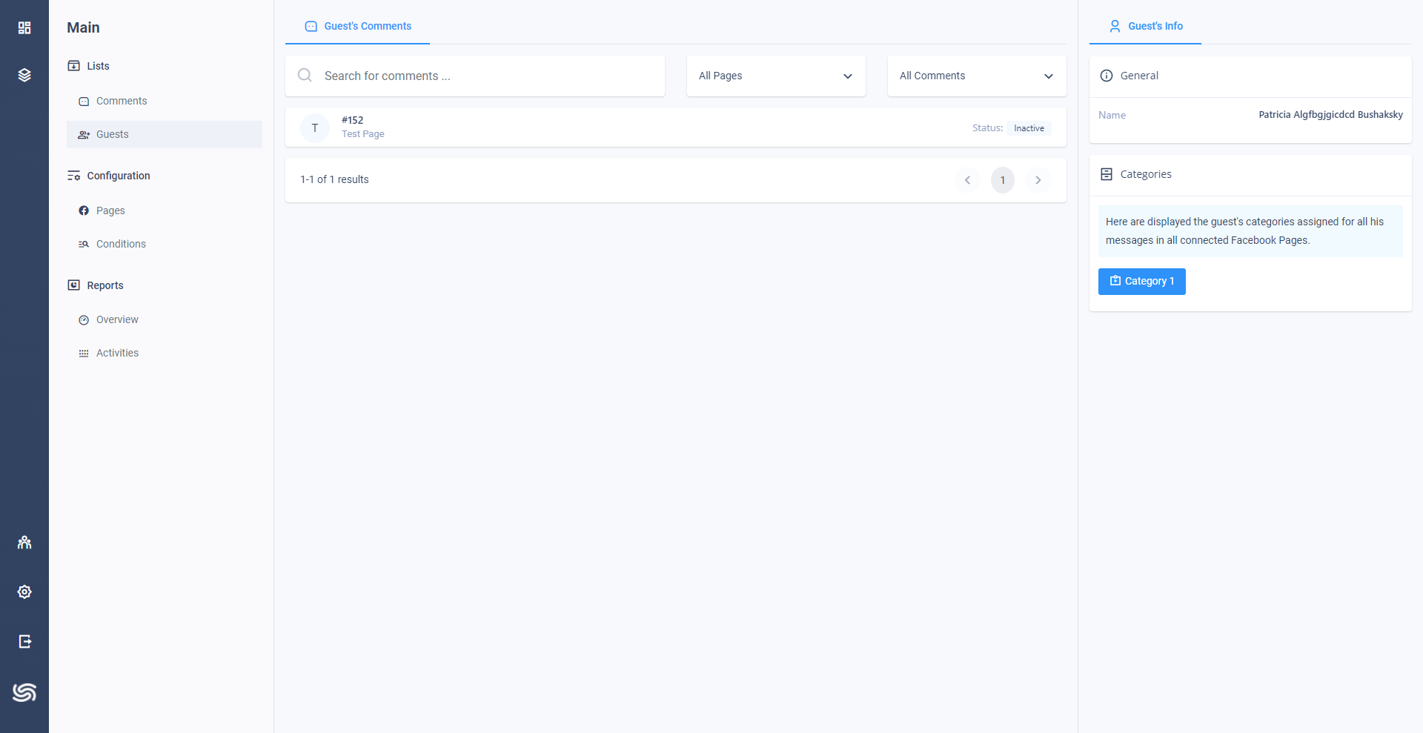Open the team members icon in the left rail
The image size is (1423, 733).
24,543
